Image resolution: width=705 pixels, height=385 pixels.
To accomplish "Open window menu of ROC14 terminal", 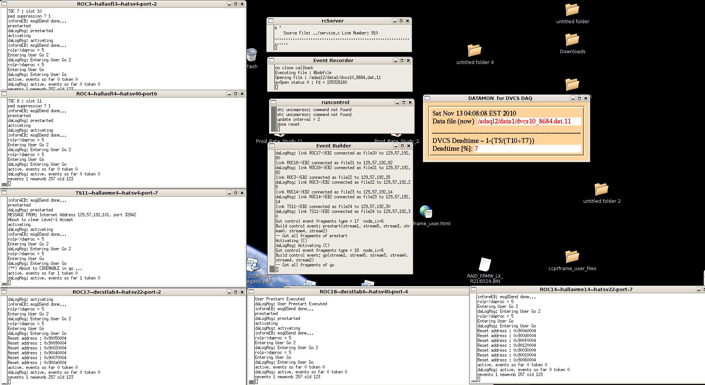I will [x=474, y=289].
